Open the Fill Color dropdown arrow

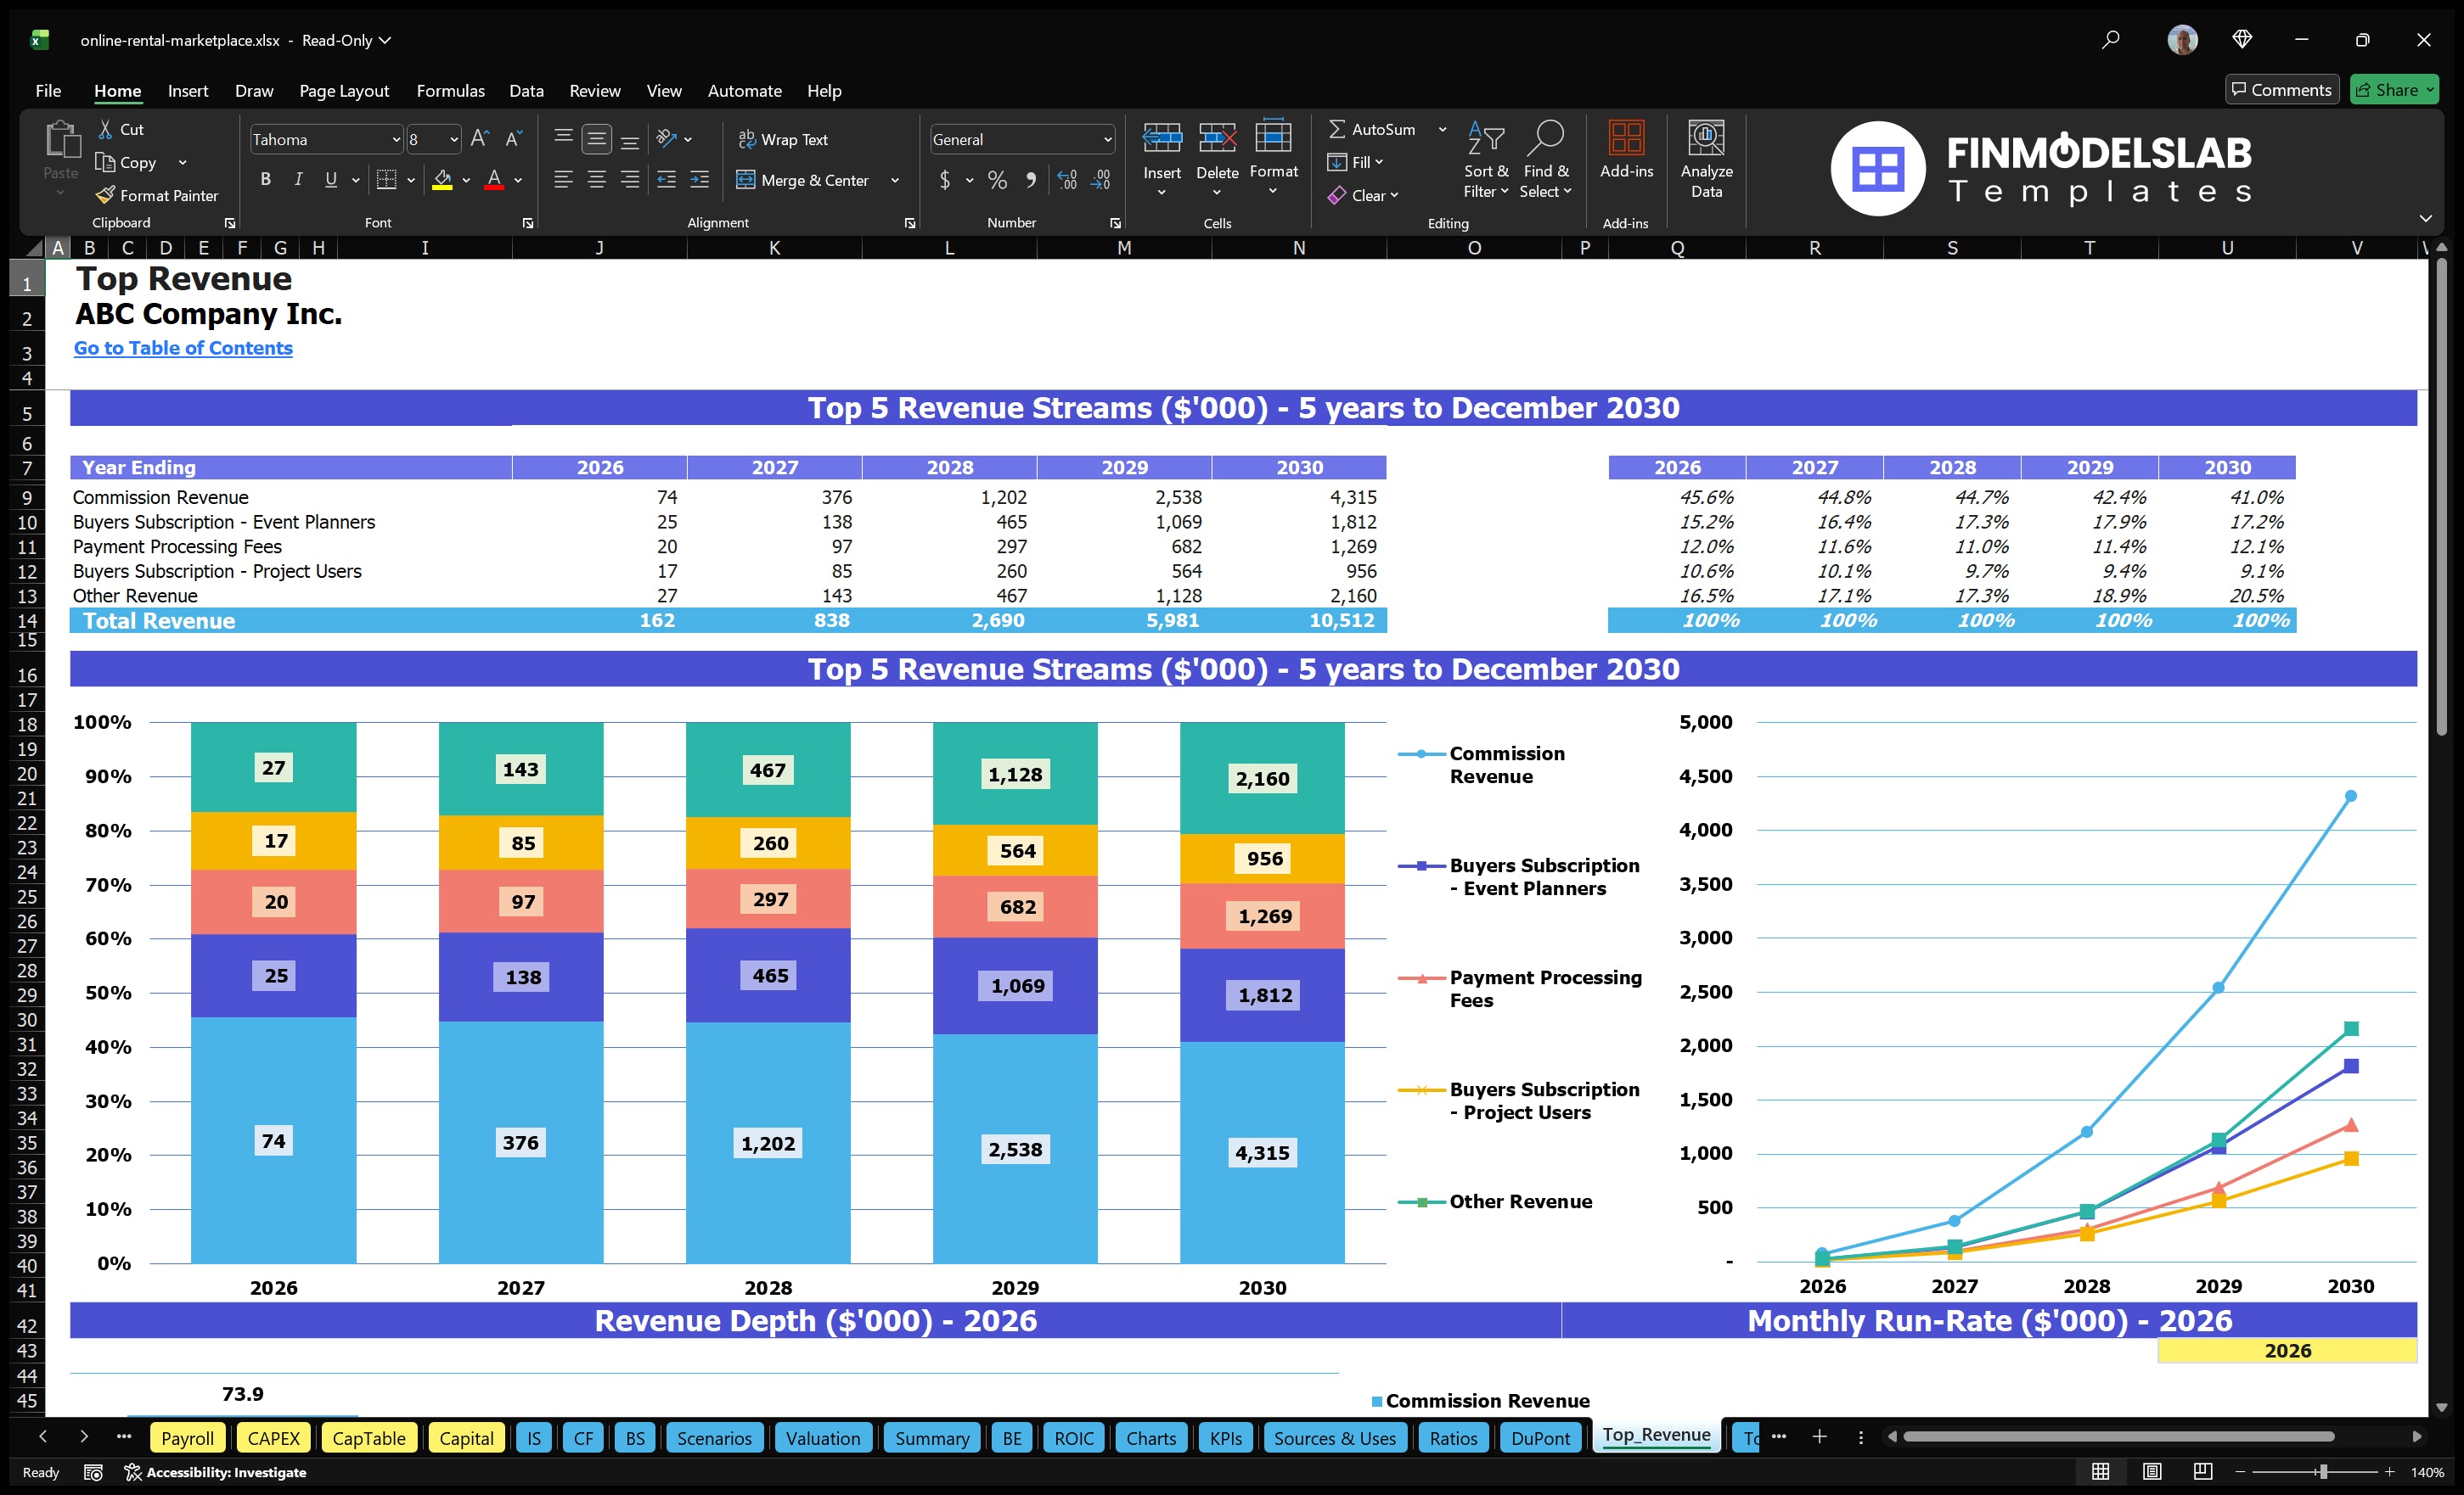point(466,181)
